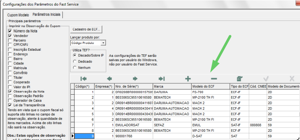300x140 pixels.
Task: Select 900001768 serial number cell
Action: pyautogui.click(x=133, y=136)
